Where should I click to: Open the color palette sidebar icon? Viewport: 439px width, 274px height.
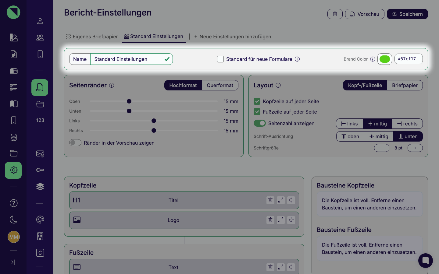pos(40,220)
